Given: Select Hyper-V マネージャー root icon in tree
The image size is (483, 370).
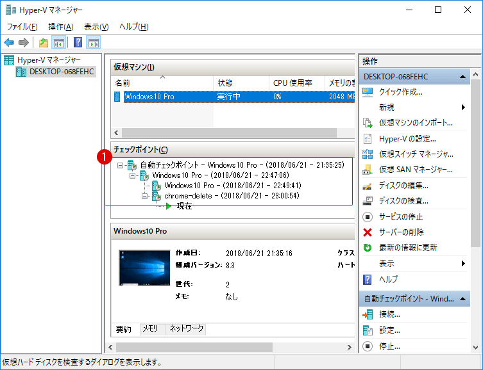Looking at the screenshot, I should tap(9, 60).
